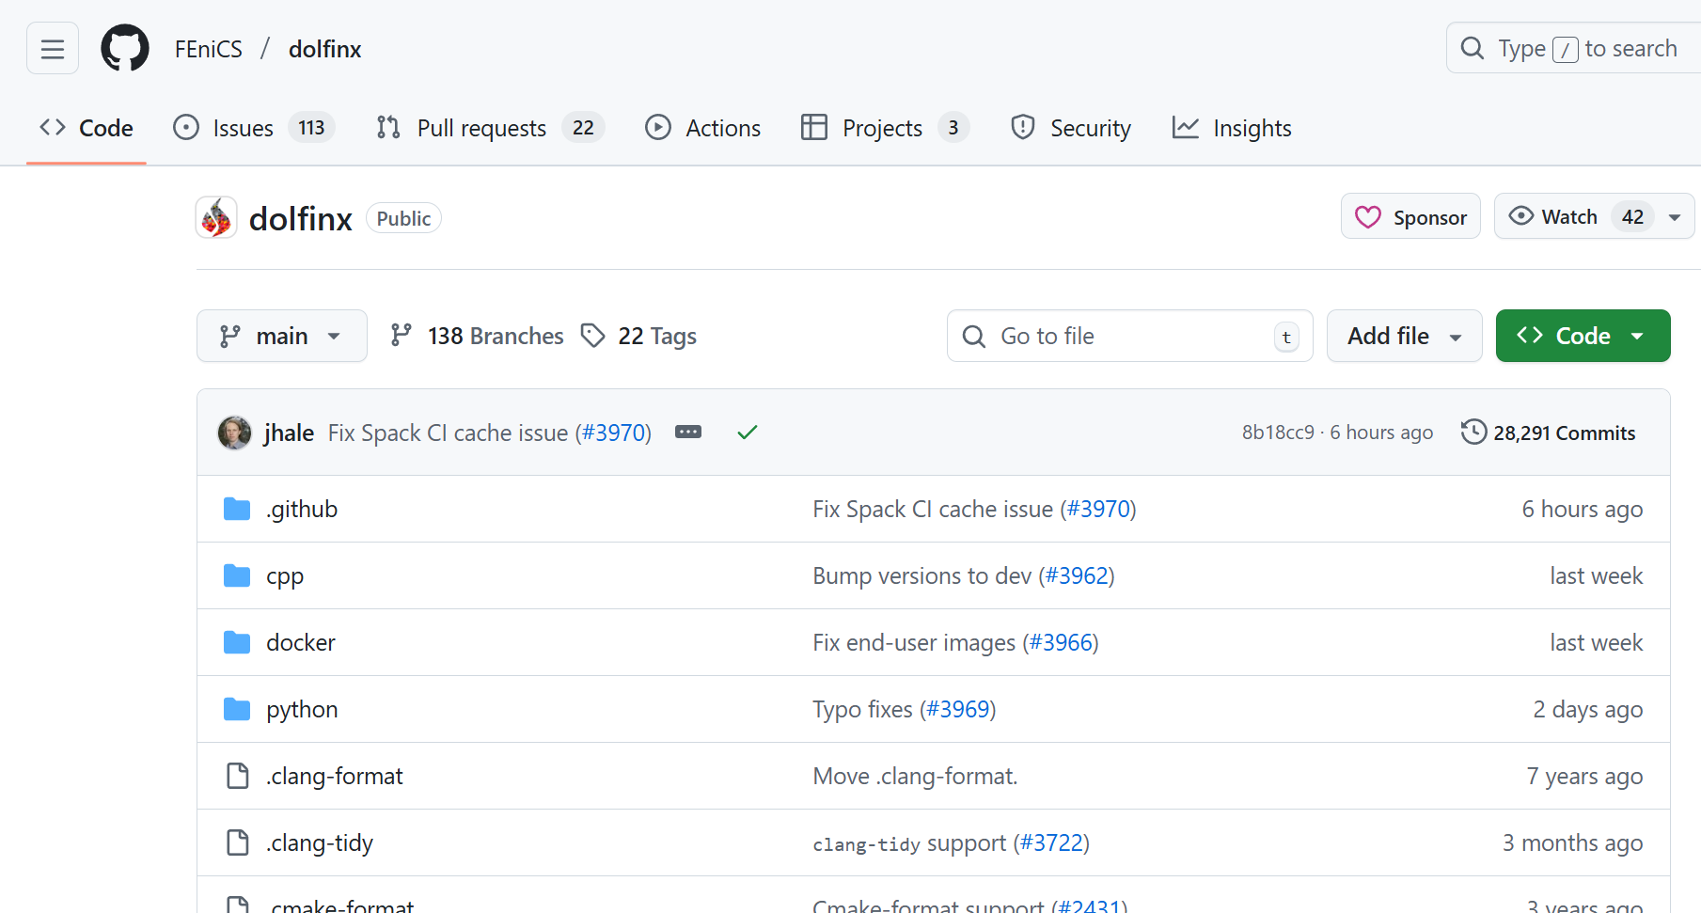This screenshot has width=1701, height=913.
Task: Open the green Code clone dropdown
Action: [x=1583, y=336]
